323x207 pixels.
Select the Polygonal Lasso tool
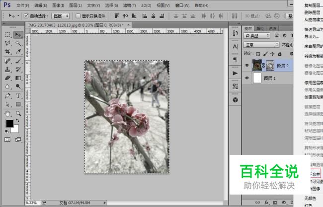tap(7, 43)
